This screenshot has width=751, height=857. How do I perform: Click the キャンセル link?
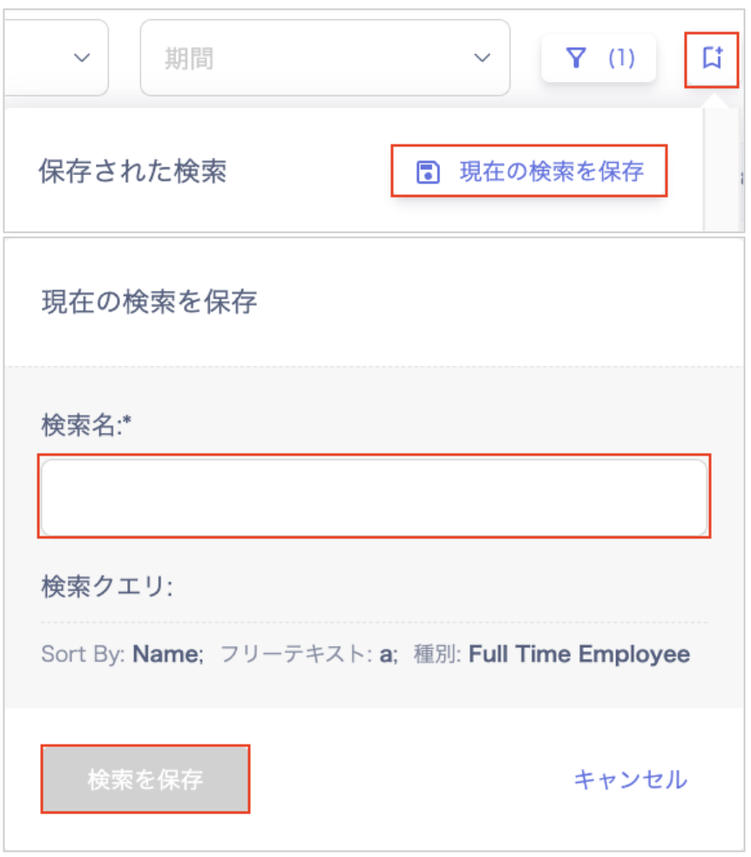click(630, 779)
